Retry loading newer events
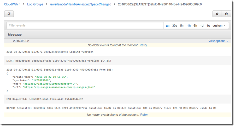This screenshot has width=235, height=127. (x=144, y=115)
